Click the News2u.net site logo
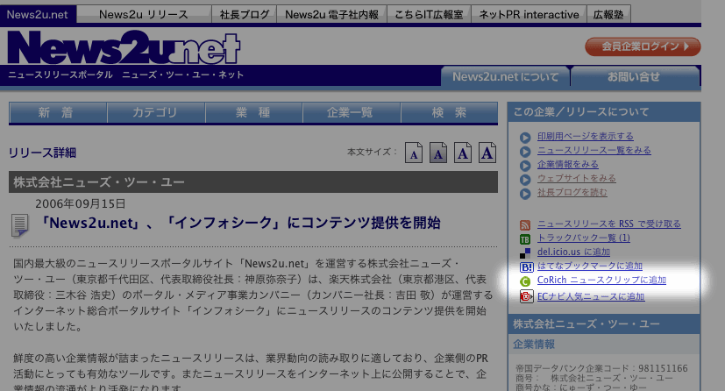725x391 pixels. click(x=124, y=48)
